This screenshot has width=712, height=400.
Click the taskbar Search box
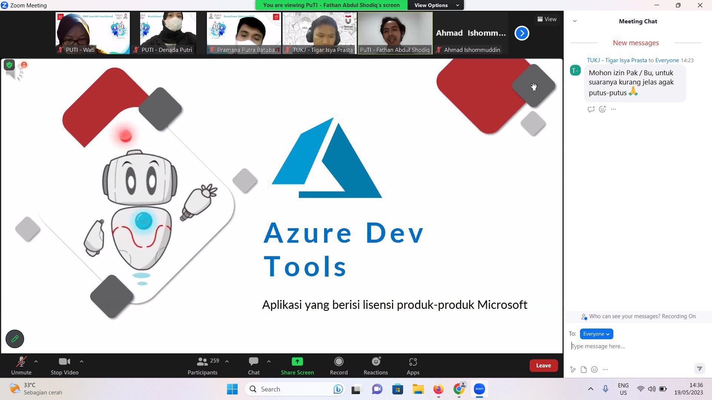point(295,389)
